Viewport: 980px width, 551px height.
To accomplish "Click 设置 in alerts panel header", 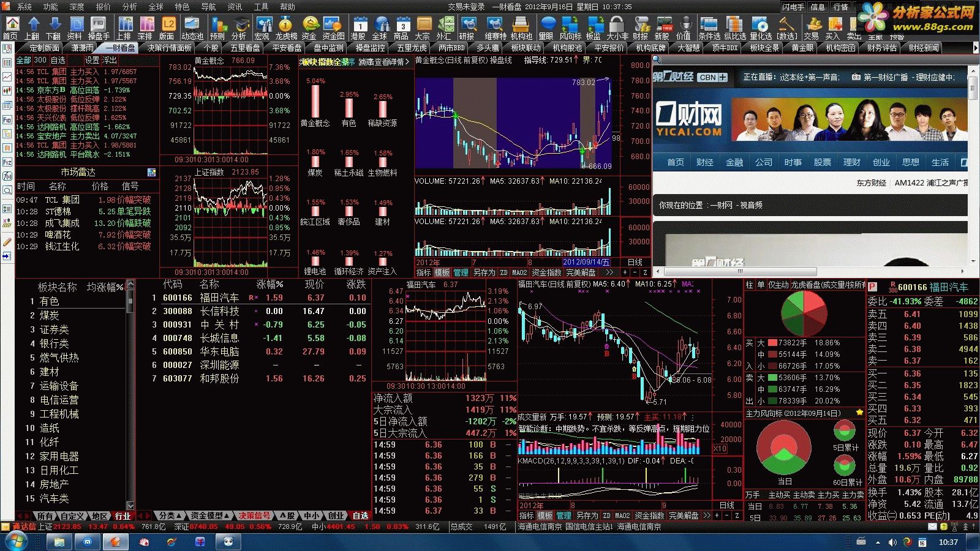I will [x=92, y=60].
